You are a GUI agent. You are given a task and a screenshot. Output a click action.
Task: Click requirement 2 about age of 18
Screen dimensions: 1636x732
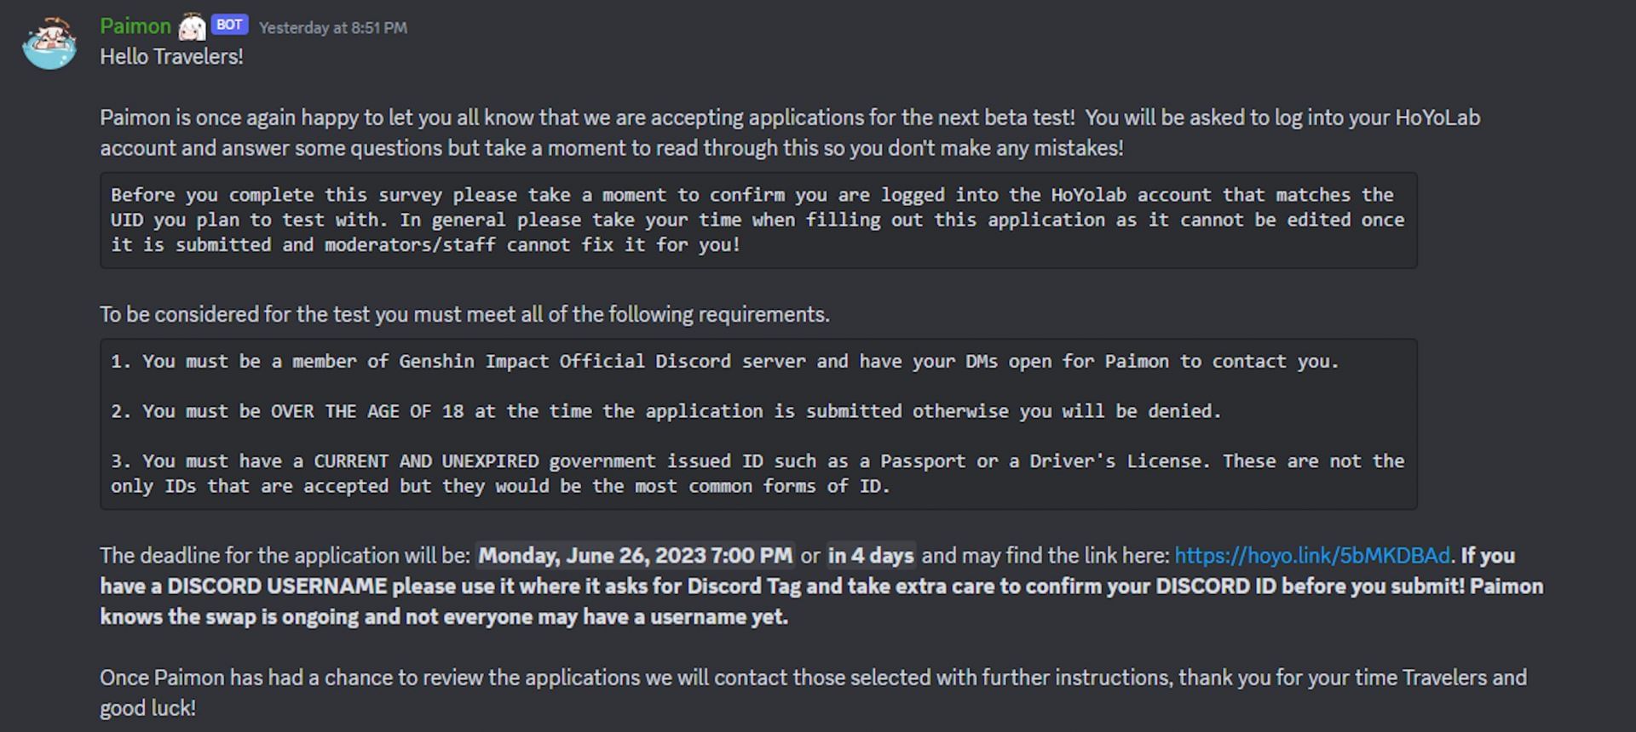(665, 412)
